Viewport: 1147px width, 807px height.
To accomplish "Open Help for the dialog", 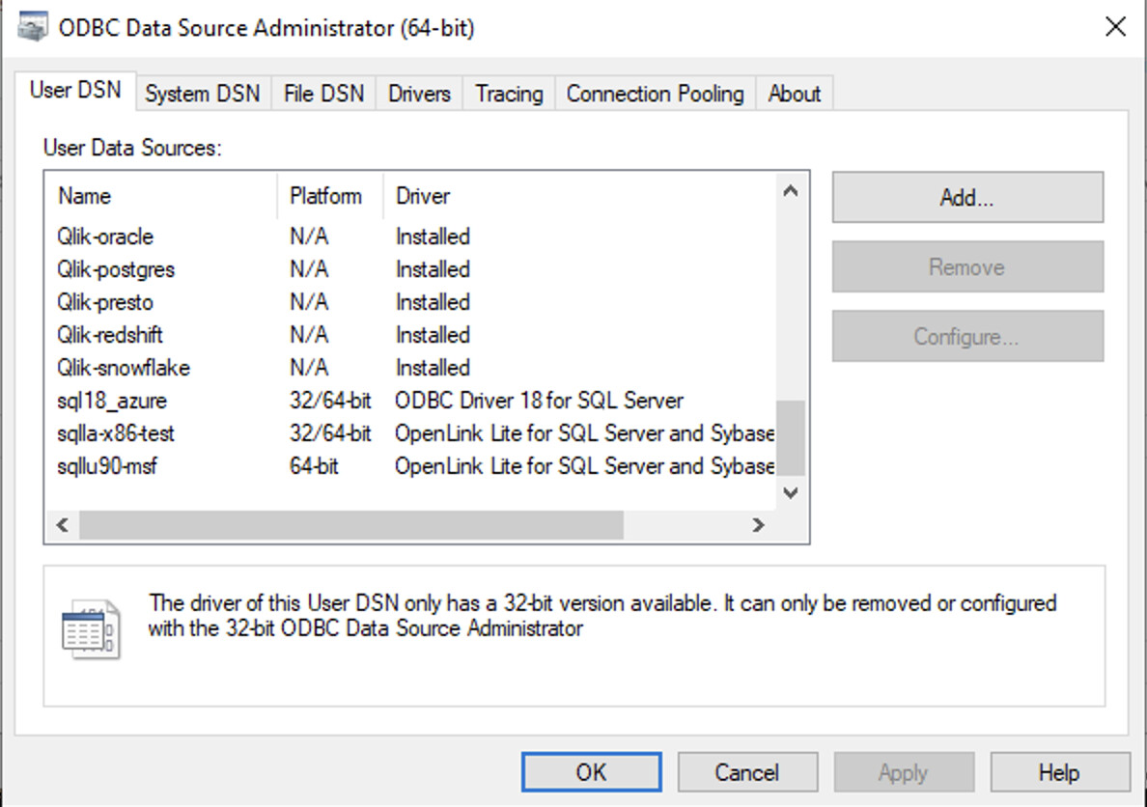I will (x=1058, y=772).
